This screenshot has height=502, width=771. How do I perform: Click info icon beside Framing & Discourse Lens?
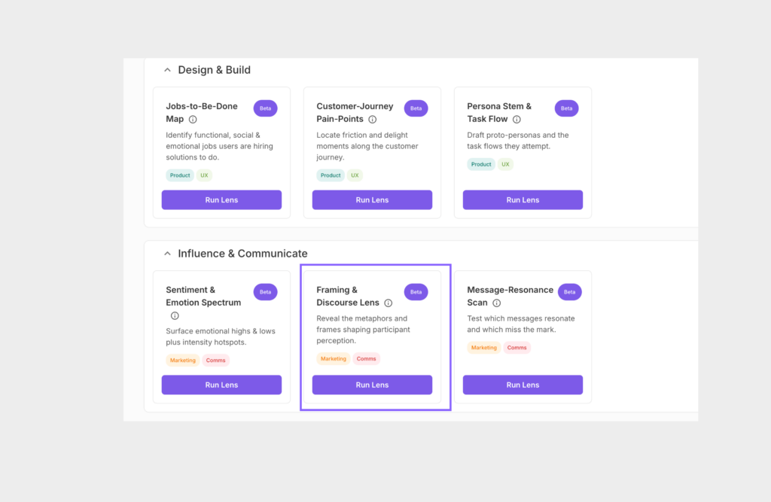click(x=389, y=303)
